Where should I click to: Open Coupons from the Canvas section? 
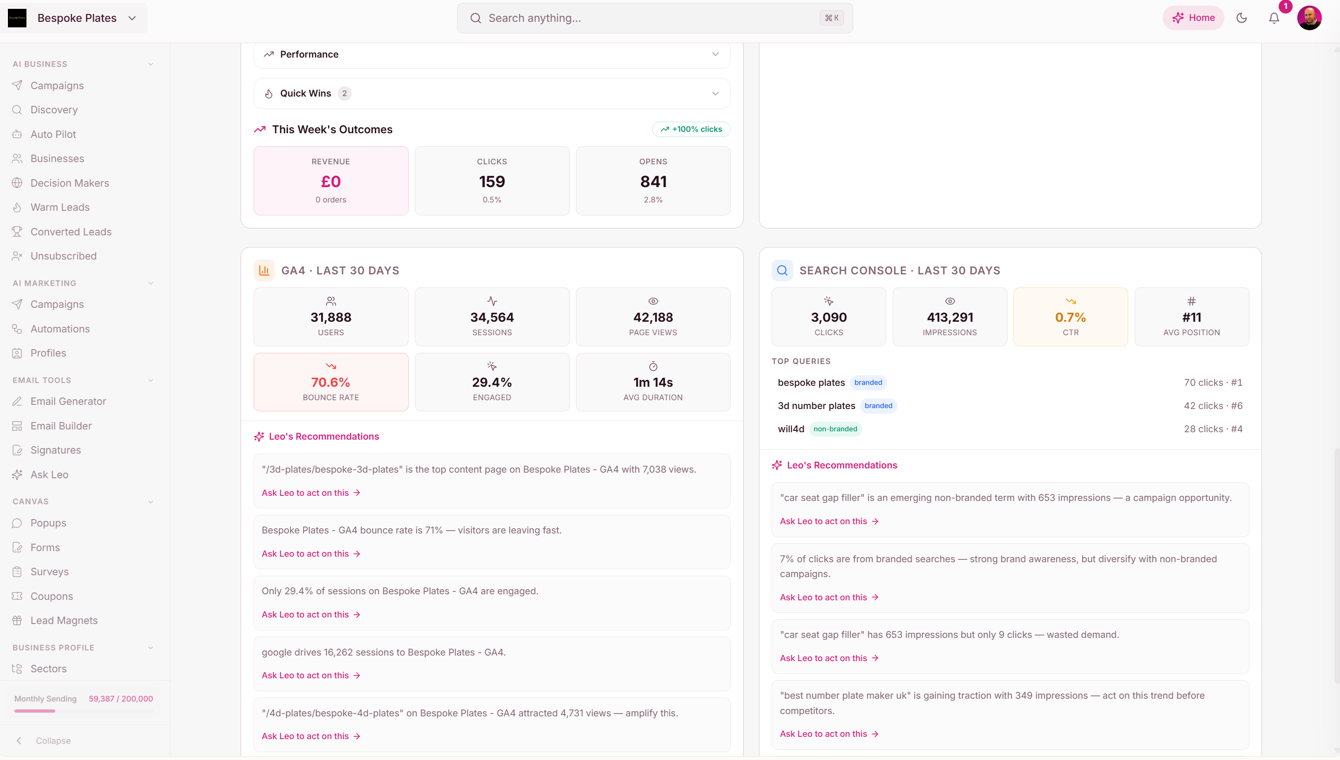pos(51,596)
